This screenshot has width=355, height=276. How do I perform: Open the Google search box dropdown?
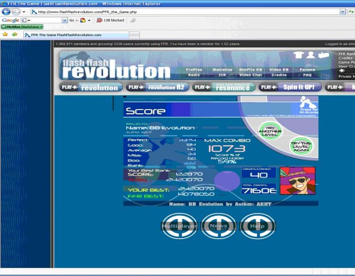click(x=64, y=20)
